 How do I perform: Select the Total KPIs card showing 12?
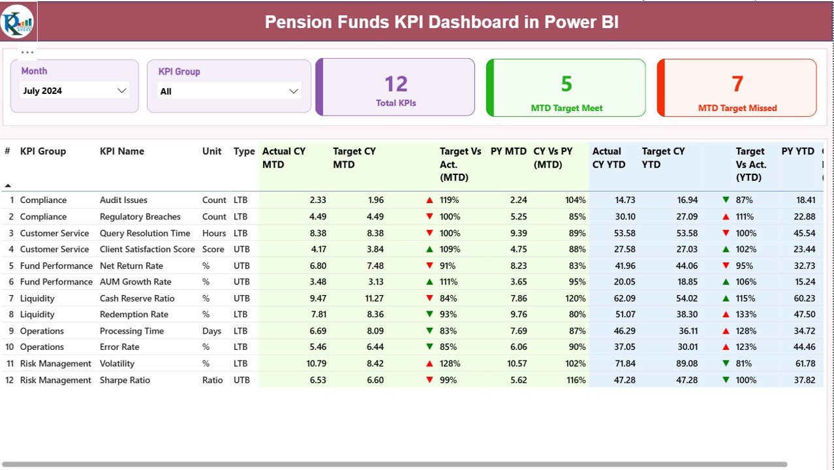tap(395, 87)
